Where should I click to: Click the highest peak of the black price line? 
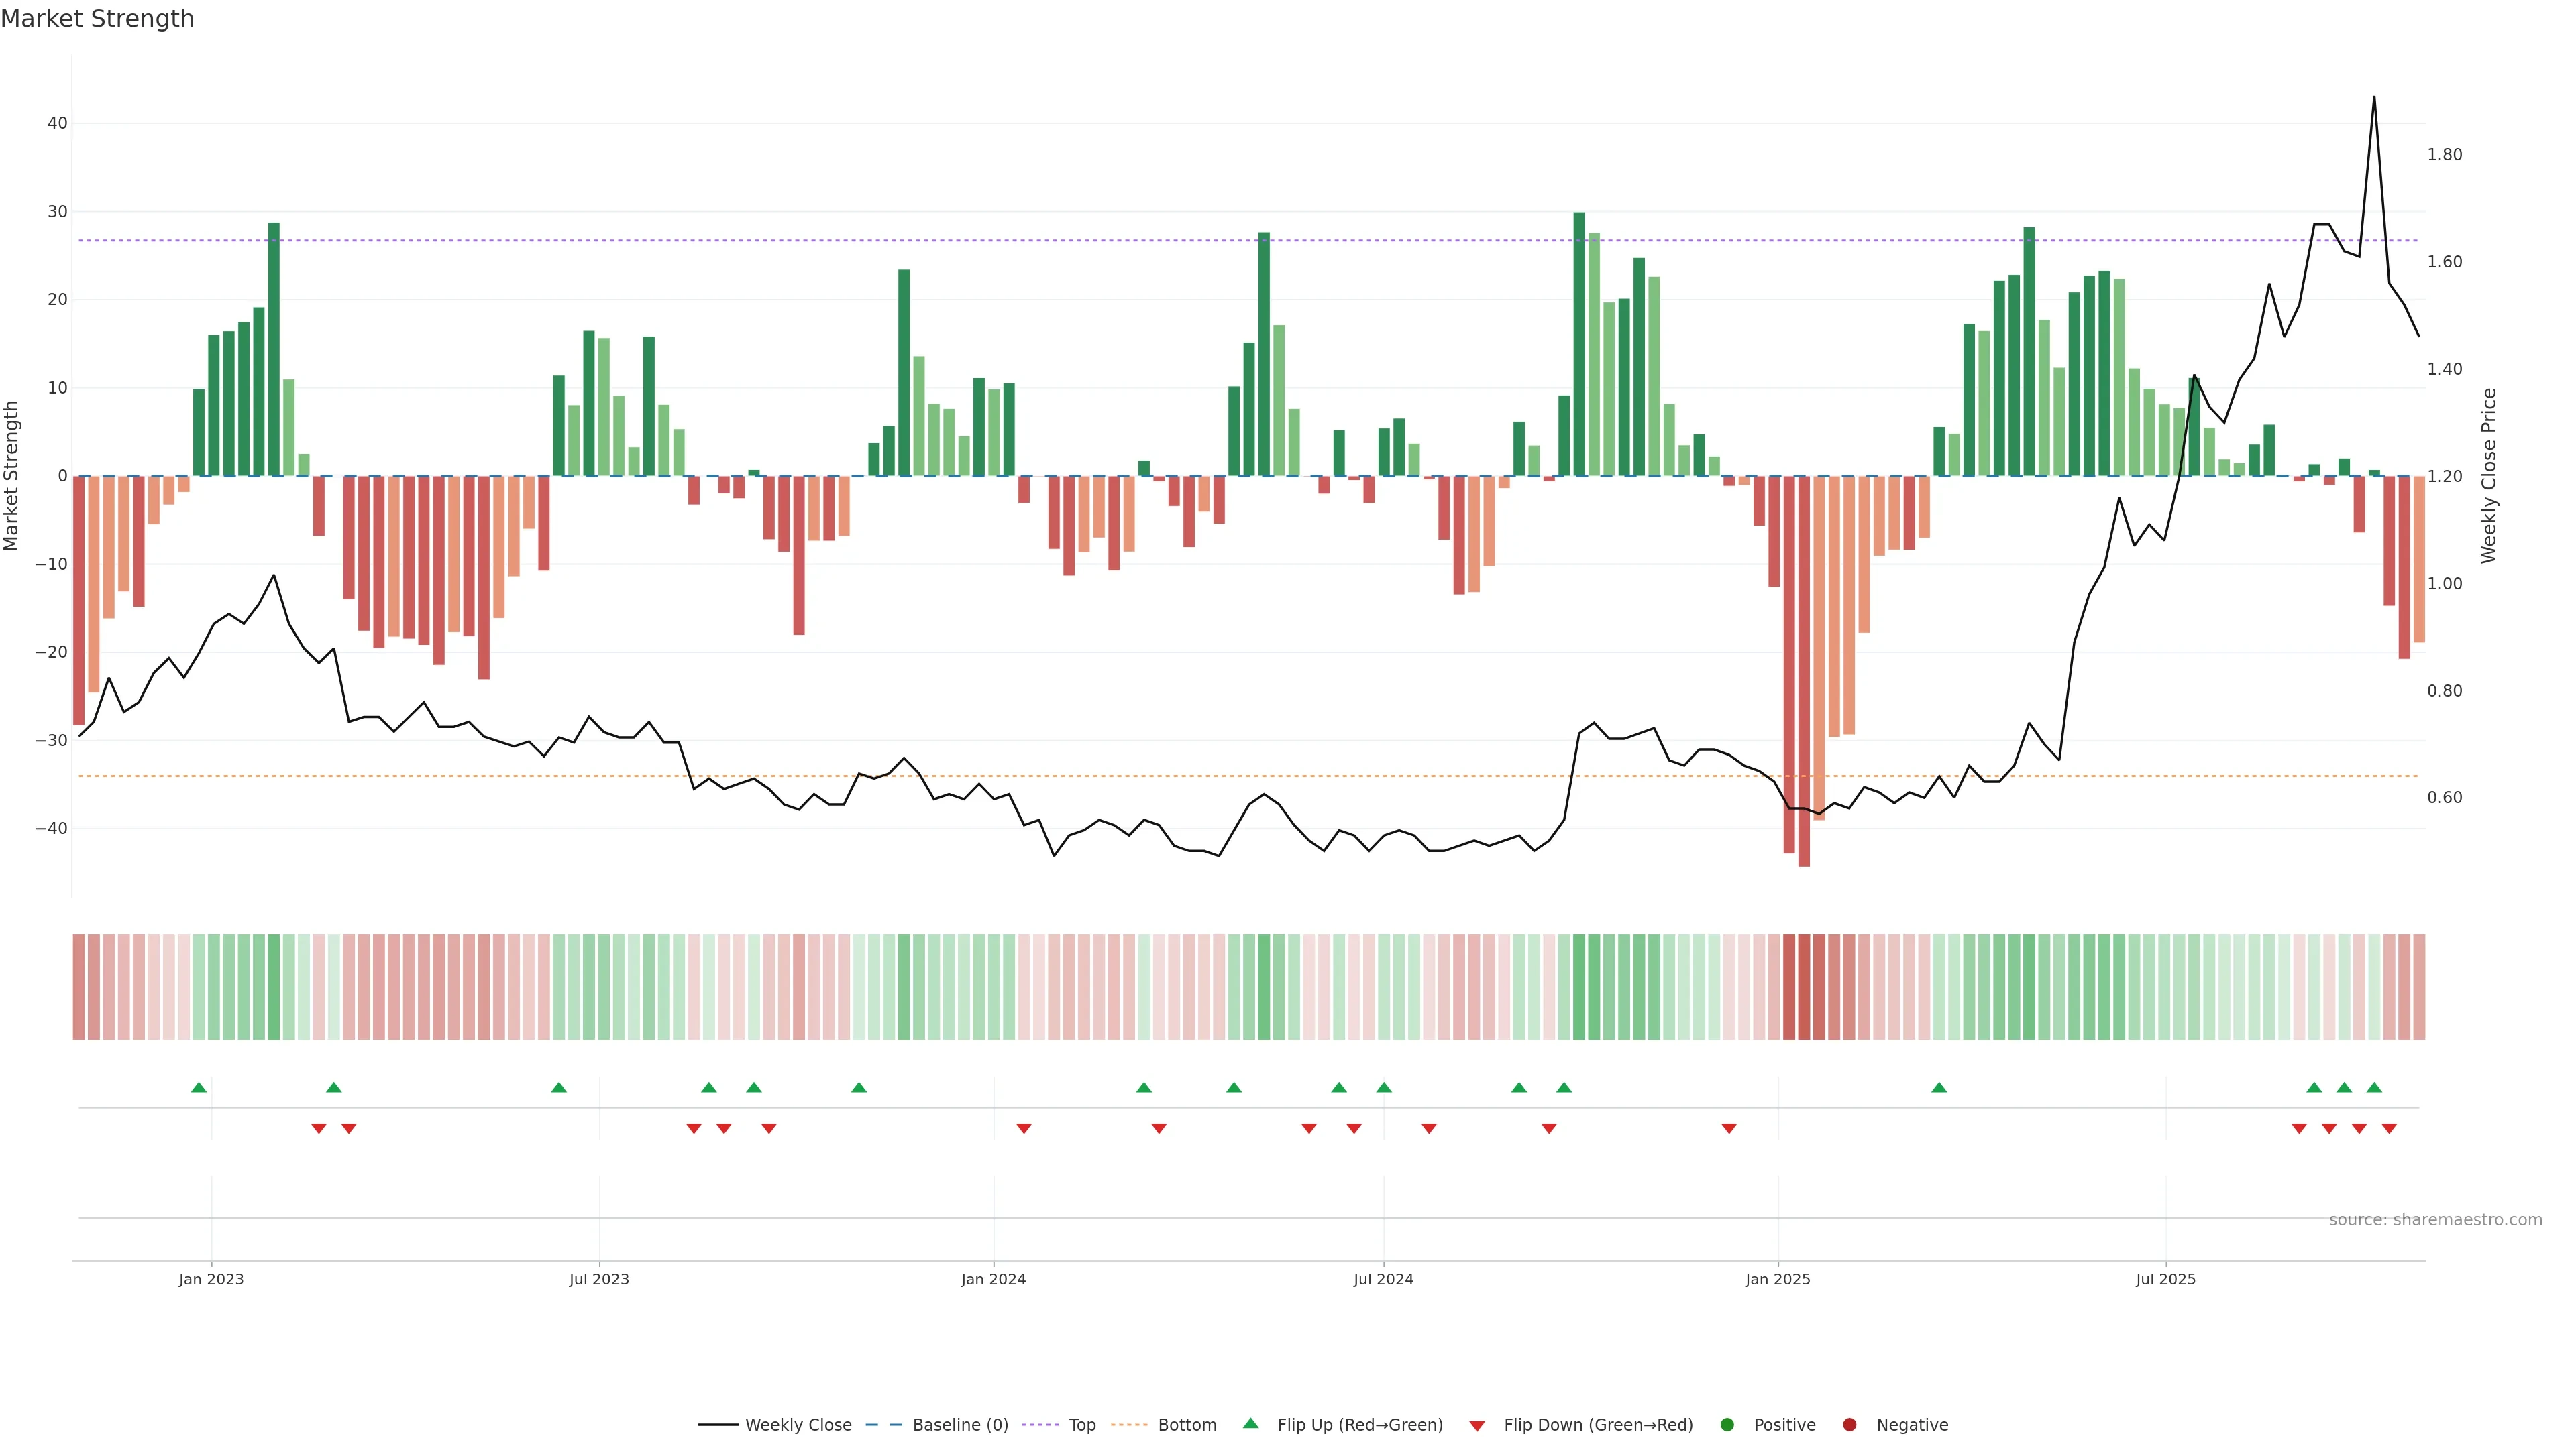(2374, 98)
